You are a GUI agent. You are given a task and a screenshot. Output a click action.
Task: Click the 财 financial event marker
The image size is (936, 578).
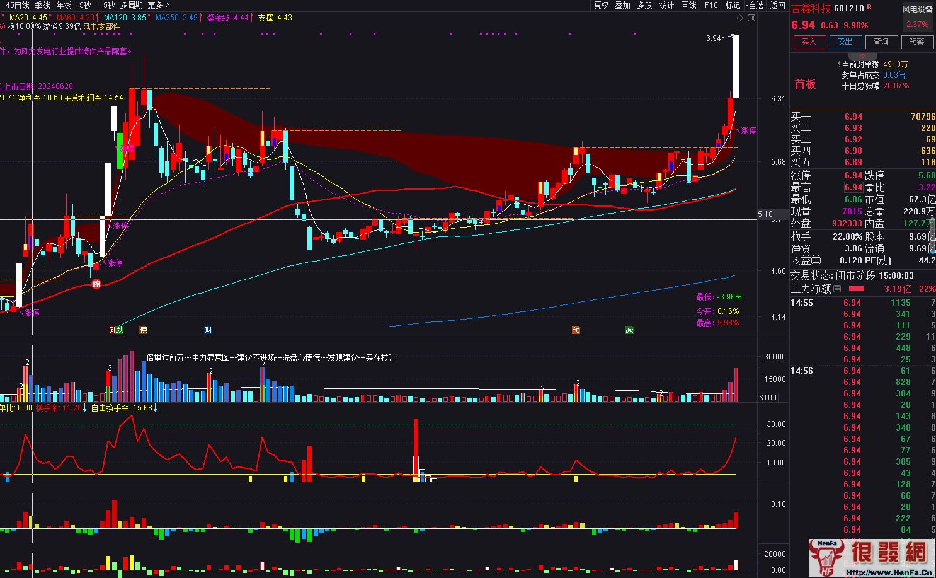click(x=208, y=330)
